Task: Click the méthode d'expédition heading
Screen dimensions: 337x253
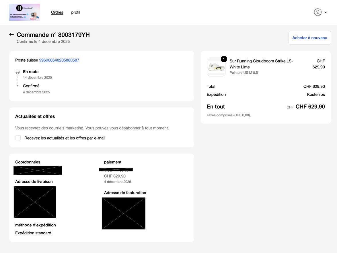Action: (x=36, y=225)
